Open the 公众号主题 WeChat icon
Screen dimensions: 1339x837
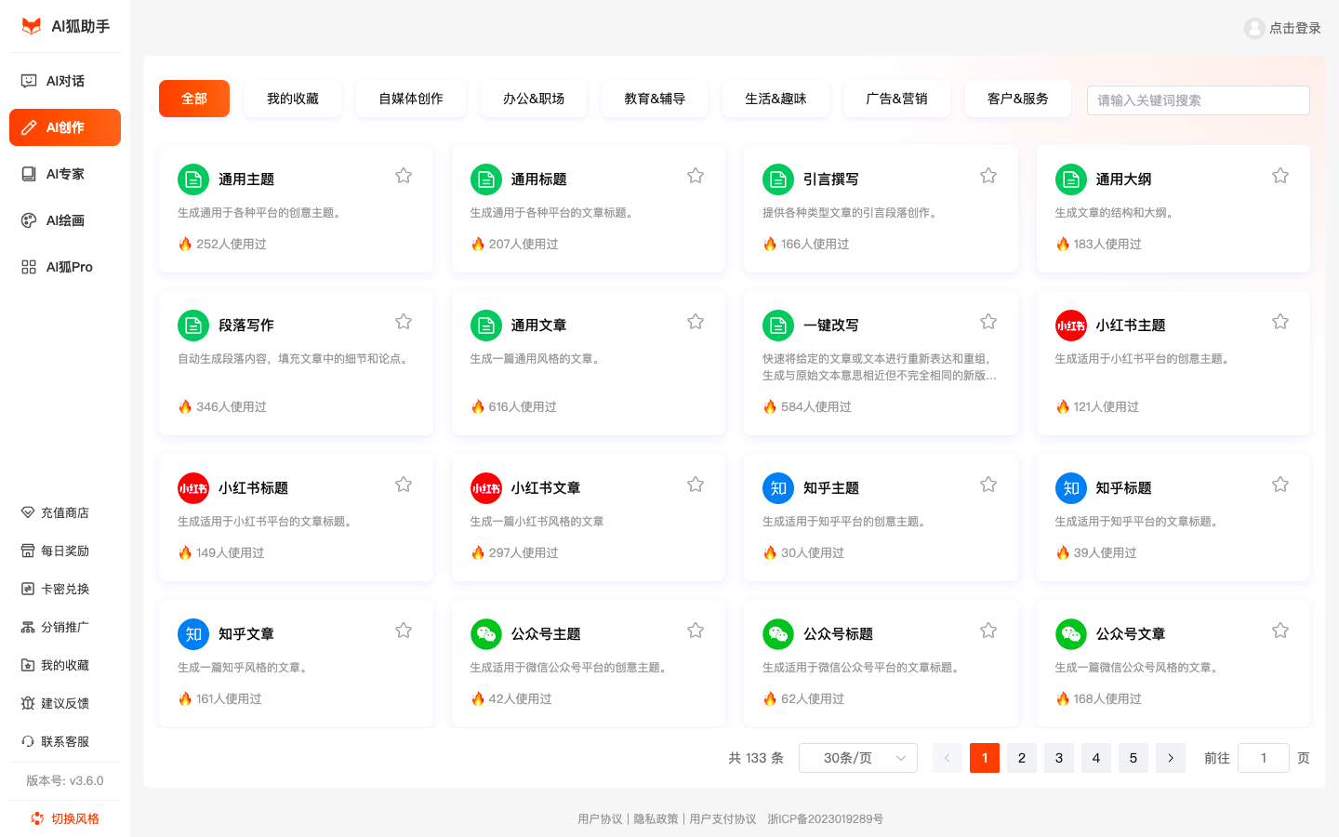tap(486, 634)
